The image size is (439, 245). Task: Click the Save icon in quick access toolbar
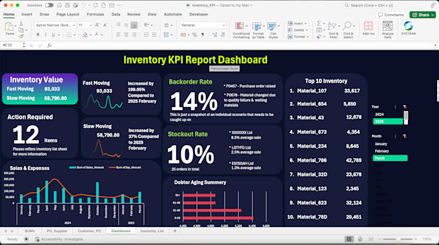point(68,5)
